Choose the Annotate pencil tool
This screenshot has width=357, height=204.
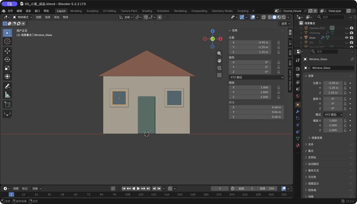pyautogui.click(x=7, y=86)
